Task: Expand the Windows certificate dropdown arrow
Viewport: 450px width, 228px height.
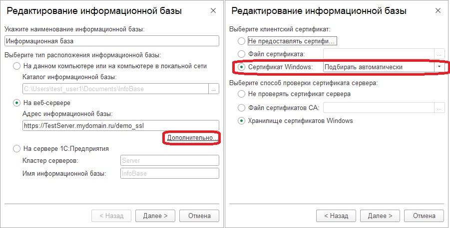Action: (439, 67)
